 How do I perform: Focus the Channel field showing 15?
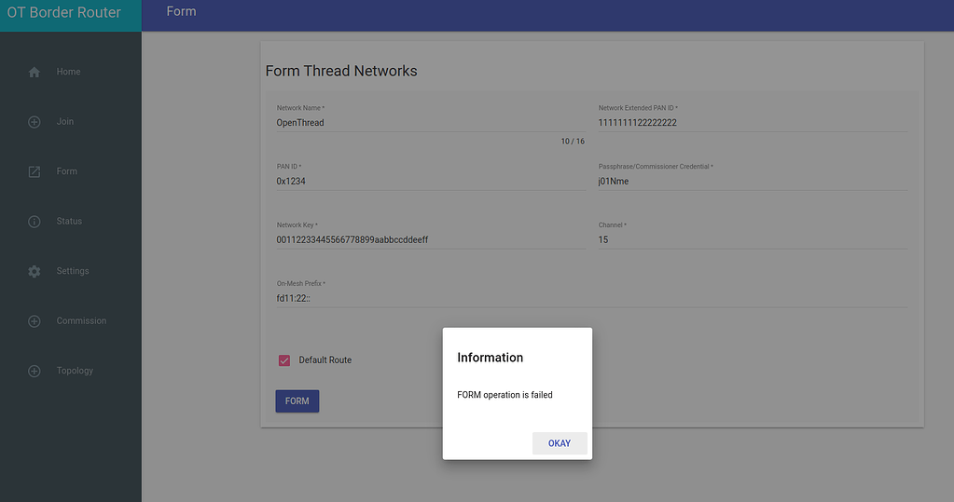click(x=753, y=239)
